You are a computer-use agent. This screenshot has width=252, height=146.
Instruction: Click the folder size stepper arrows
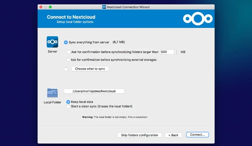pyautogui.click(x=176, y=52)
